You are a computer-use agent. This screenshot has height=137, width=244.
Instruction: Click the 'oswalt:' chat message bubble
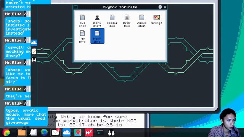coord(18,52)
